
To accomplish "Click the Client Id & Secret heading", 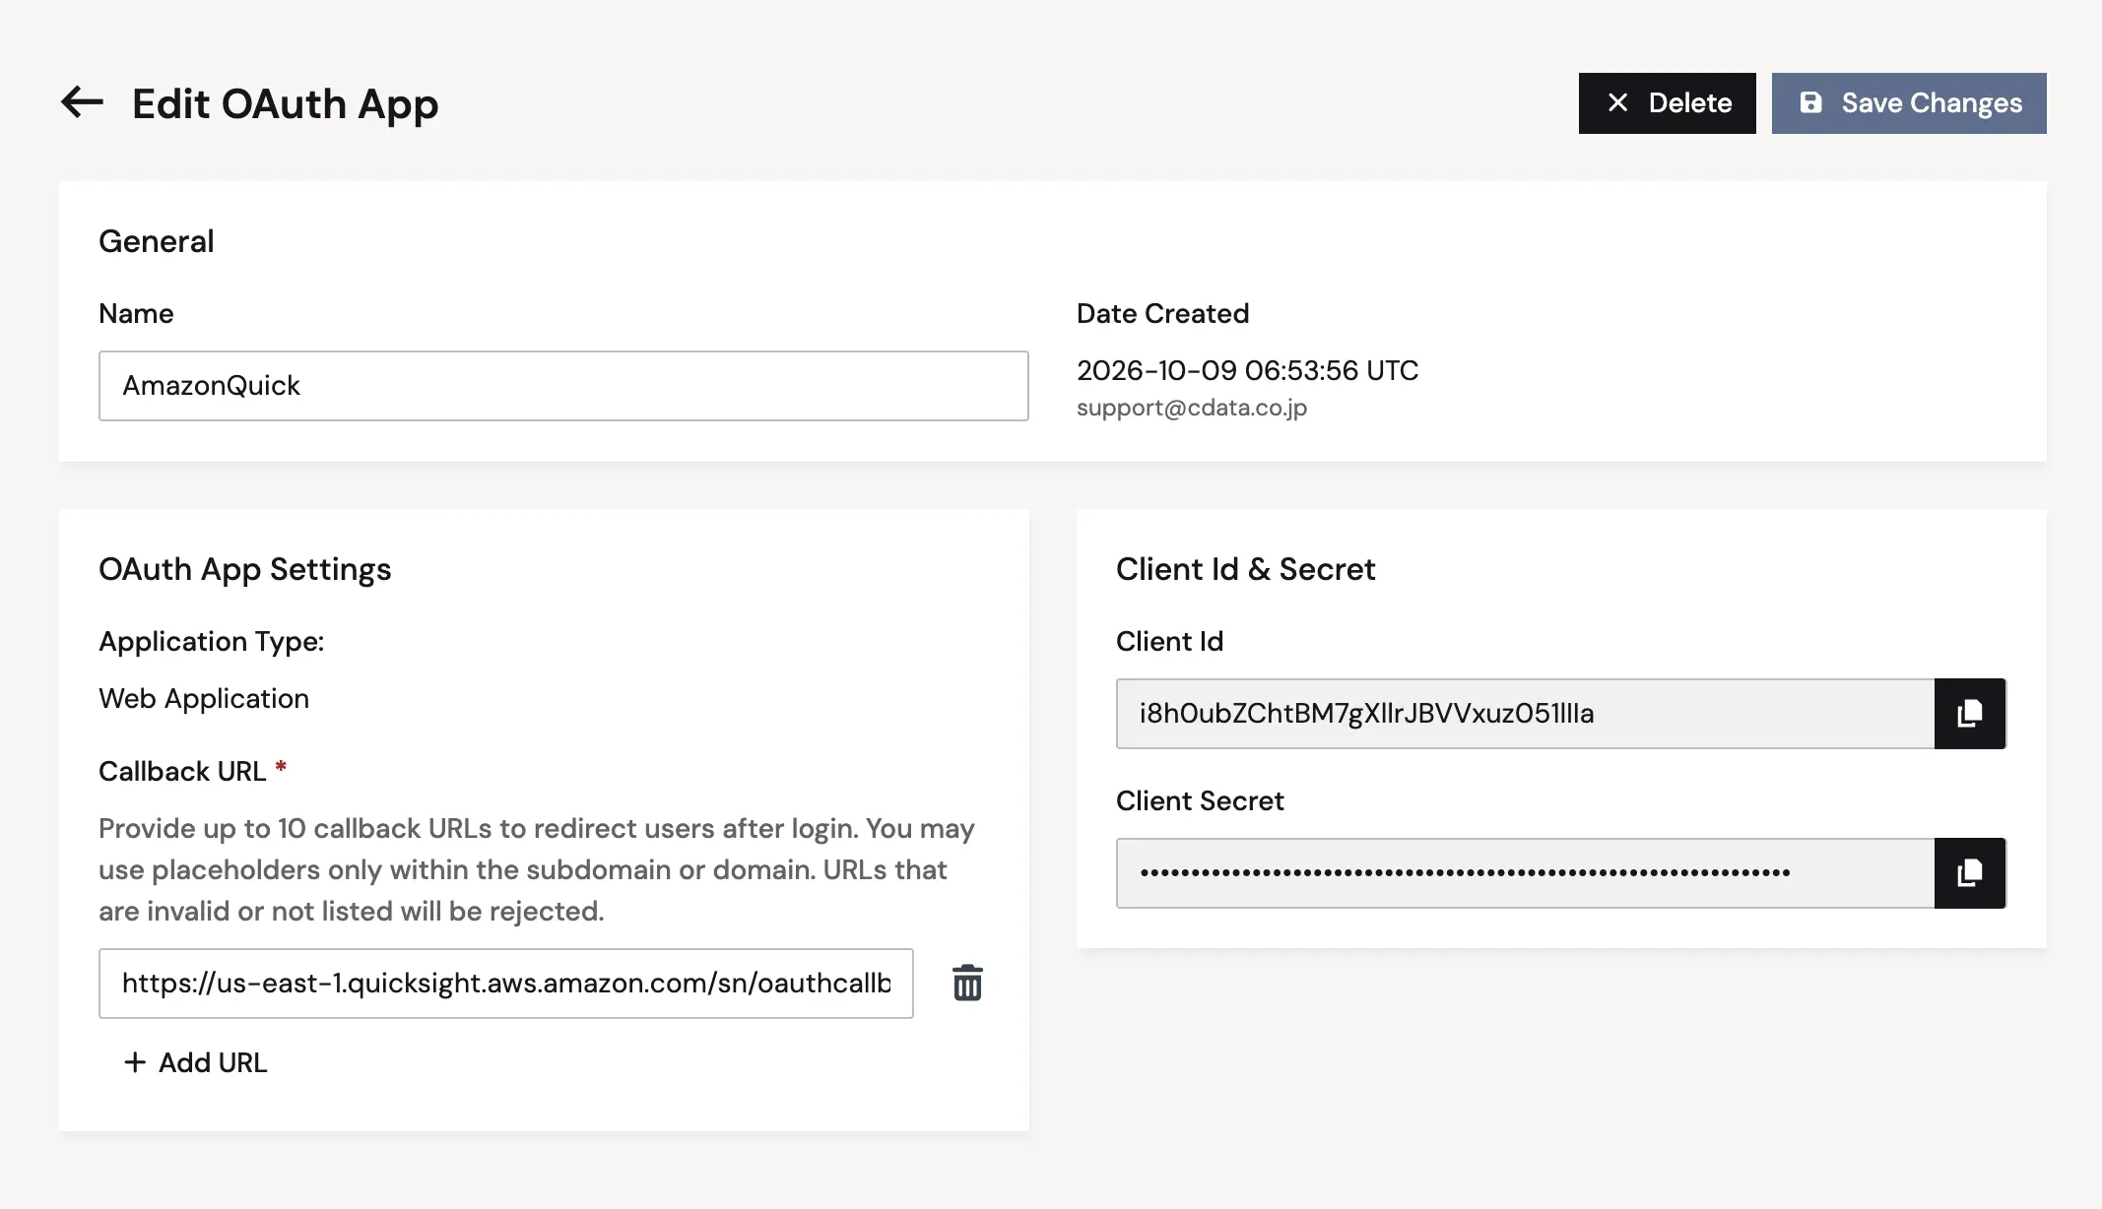I will (1245, 569).
